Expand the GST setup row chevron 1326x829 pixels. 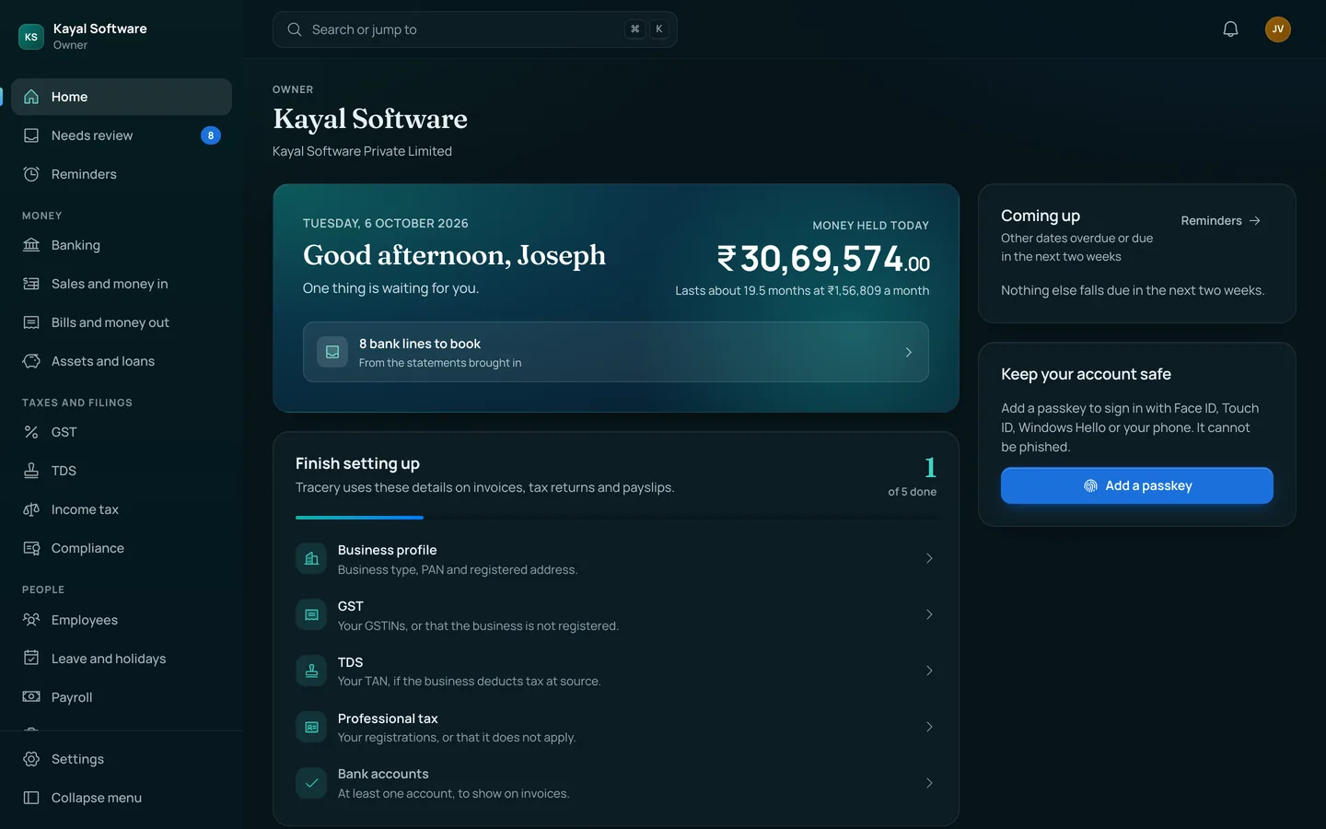pyautogui.click(x=929, y=614)
